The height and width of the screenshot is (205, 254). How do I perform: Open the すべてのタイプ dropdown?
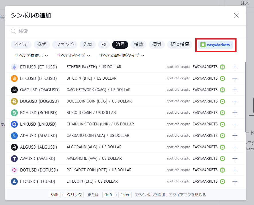74,56
